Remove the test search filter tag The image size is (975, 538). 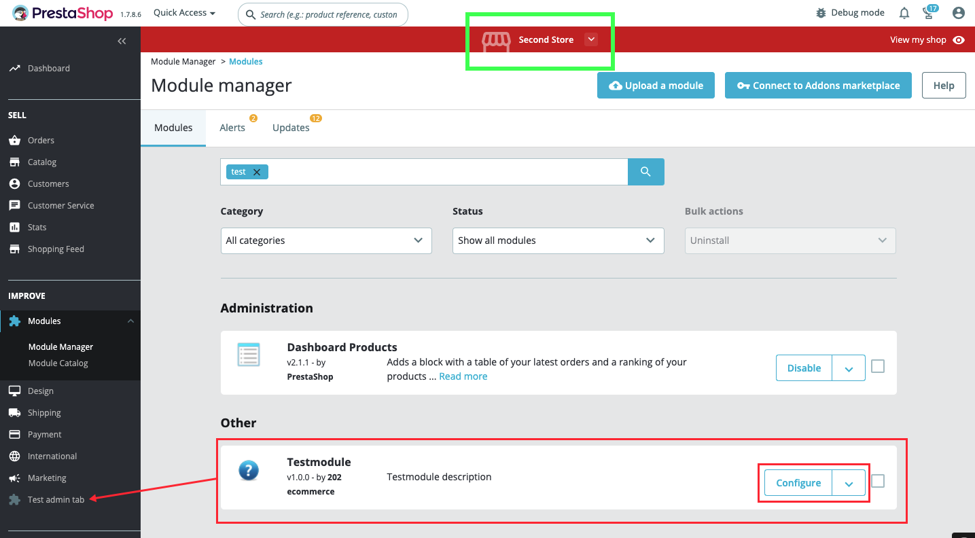[x=255, y=171]
